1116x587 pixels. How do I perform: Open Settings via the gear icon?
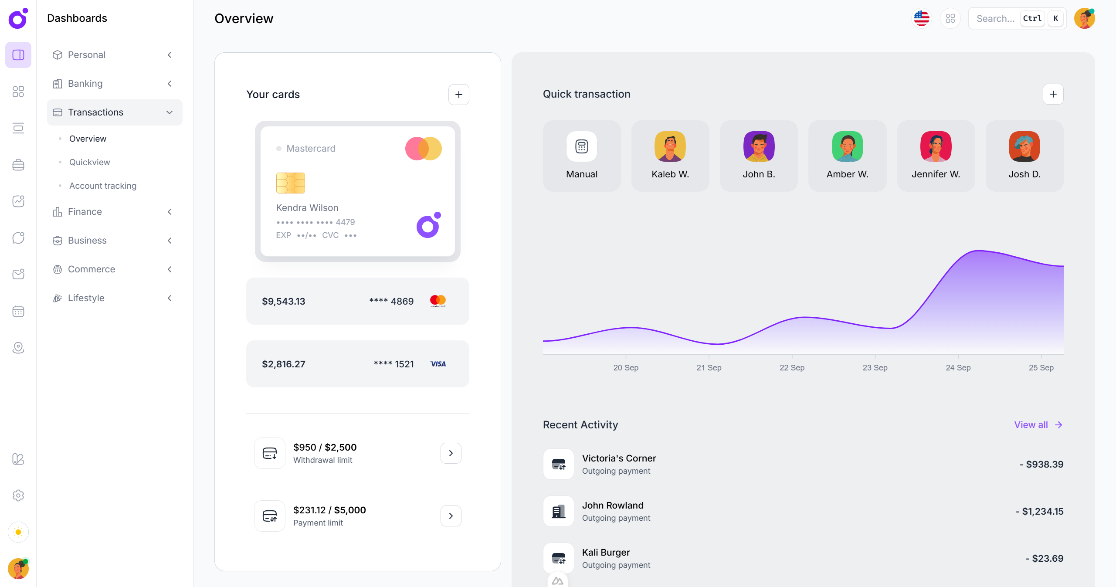click(x=18, y=495)
